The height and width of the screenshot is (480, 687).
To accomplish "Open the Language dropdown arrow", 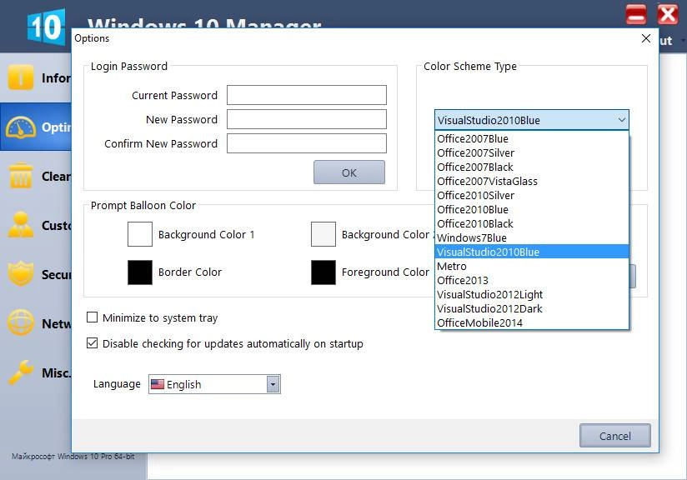I will pyautogui.click(x=273, y=384).
